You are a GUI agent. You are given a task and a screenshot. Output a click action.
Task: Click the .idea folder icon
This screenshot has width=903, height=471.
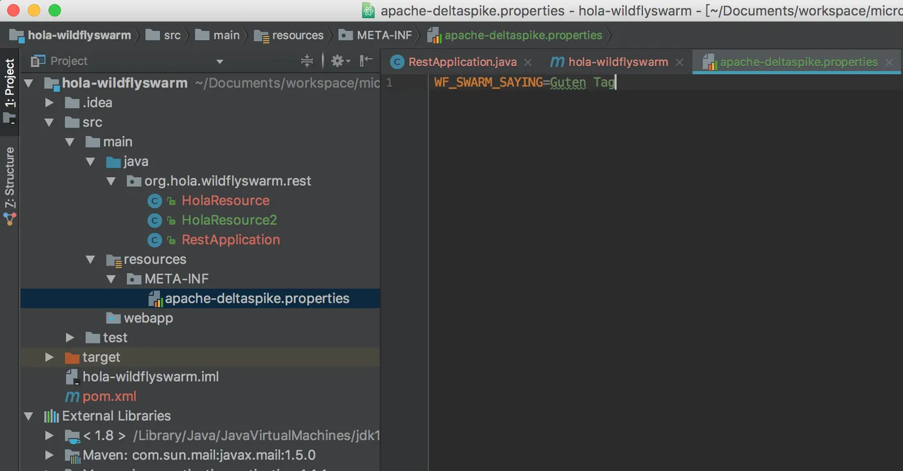pyautogui.click(x=72, y=103)
